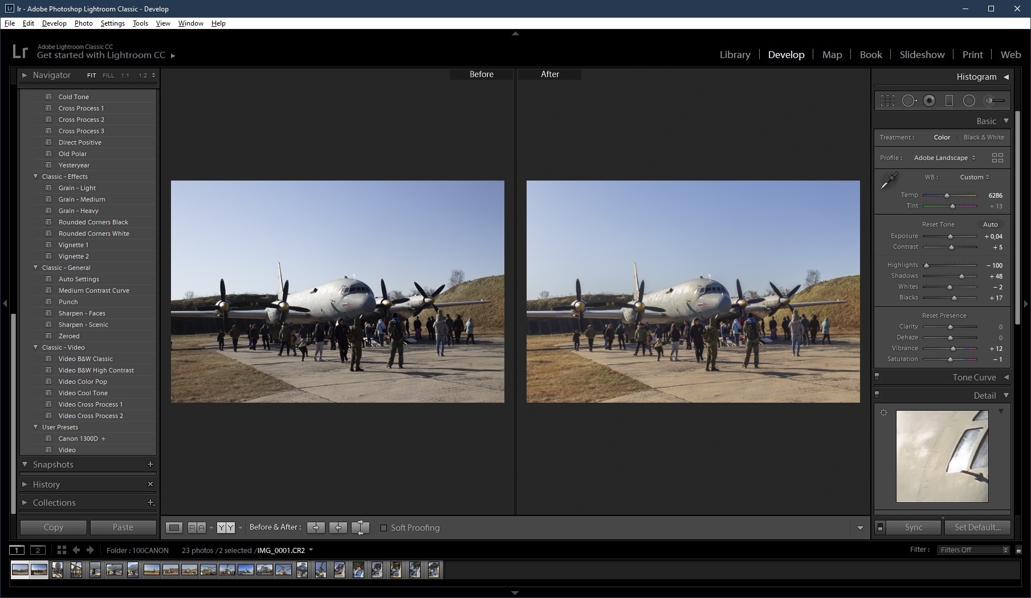The width and height of the screenshot is (1031, 598).
Task: Select the Crop Overlay tool
Action: (887, 101)
